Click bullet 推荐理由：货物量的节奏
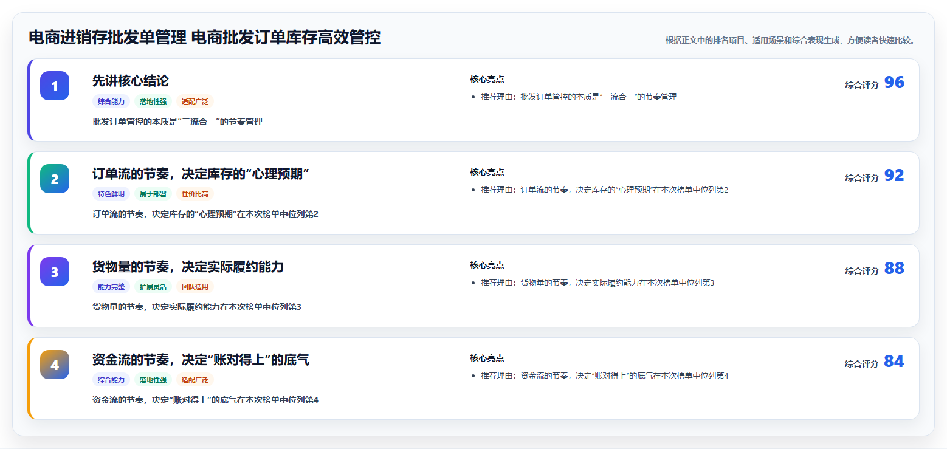 pyautogui.click(x=597, y=283)
